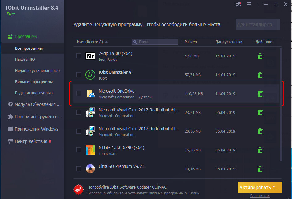Select the 7-Zip 19.00 (x64) name
This screenshot has height=199, width=292.
[x=115, y=53]
